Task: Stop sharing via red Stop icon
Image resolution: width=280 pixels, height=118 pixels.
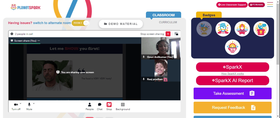Action: [x=109, y=105]
